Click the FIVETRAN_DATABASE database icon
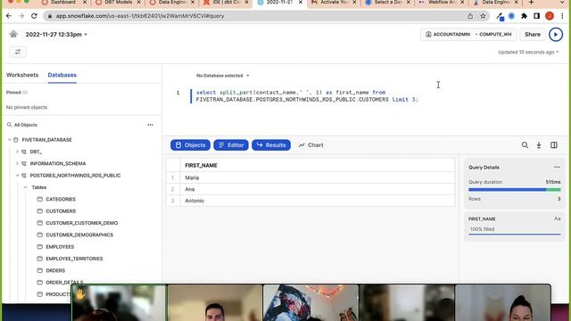 click(16, 140)
